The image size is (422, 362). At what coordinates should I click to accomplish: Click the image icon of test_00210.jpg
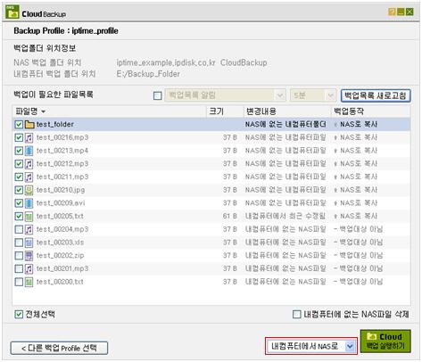tap(29, 190)
